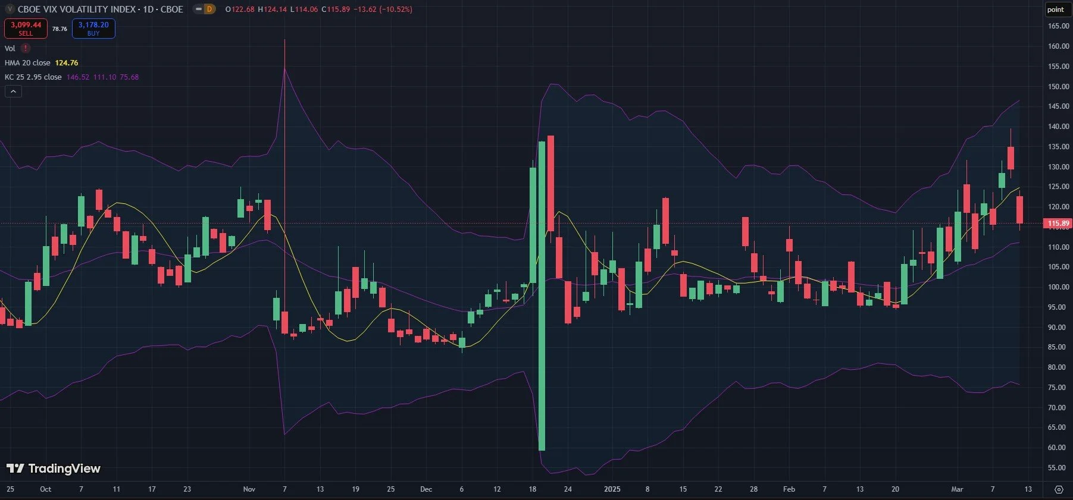Click the 2025 label on time axis
The image size is (1073, 500).
click(612, 489)
